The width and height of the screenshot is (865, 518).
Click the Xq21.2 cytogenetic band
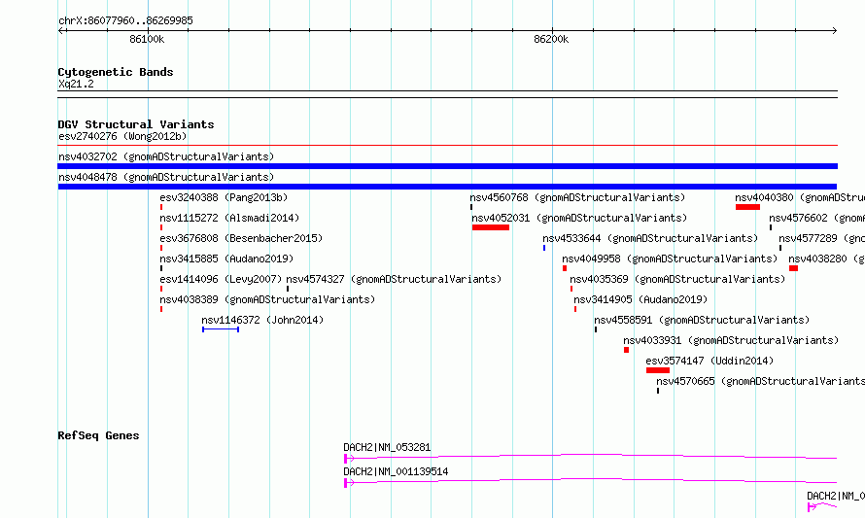(x=447, y=94)
